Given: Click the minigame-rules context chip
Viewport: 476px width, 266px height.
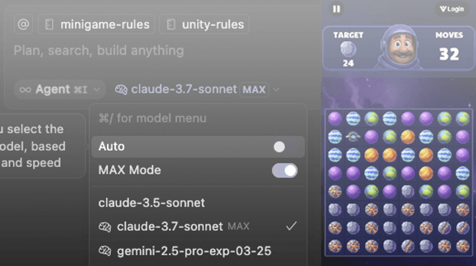Looking at the screenshot, I should point(96,24).
